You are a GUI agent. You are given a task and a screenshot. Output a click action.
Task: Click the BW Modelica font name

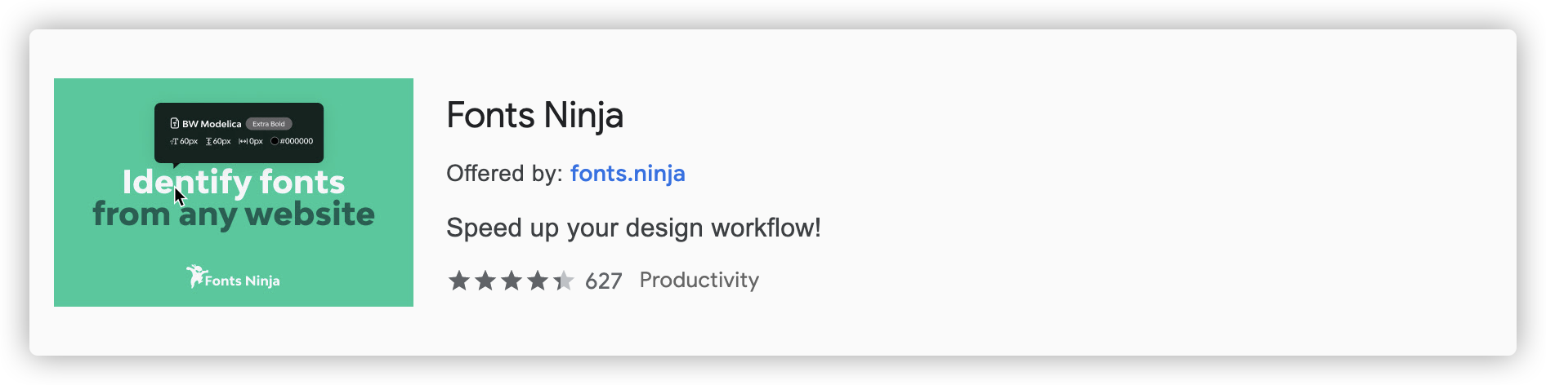coord(212,124)
